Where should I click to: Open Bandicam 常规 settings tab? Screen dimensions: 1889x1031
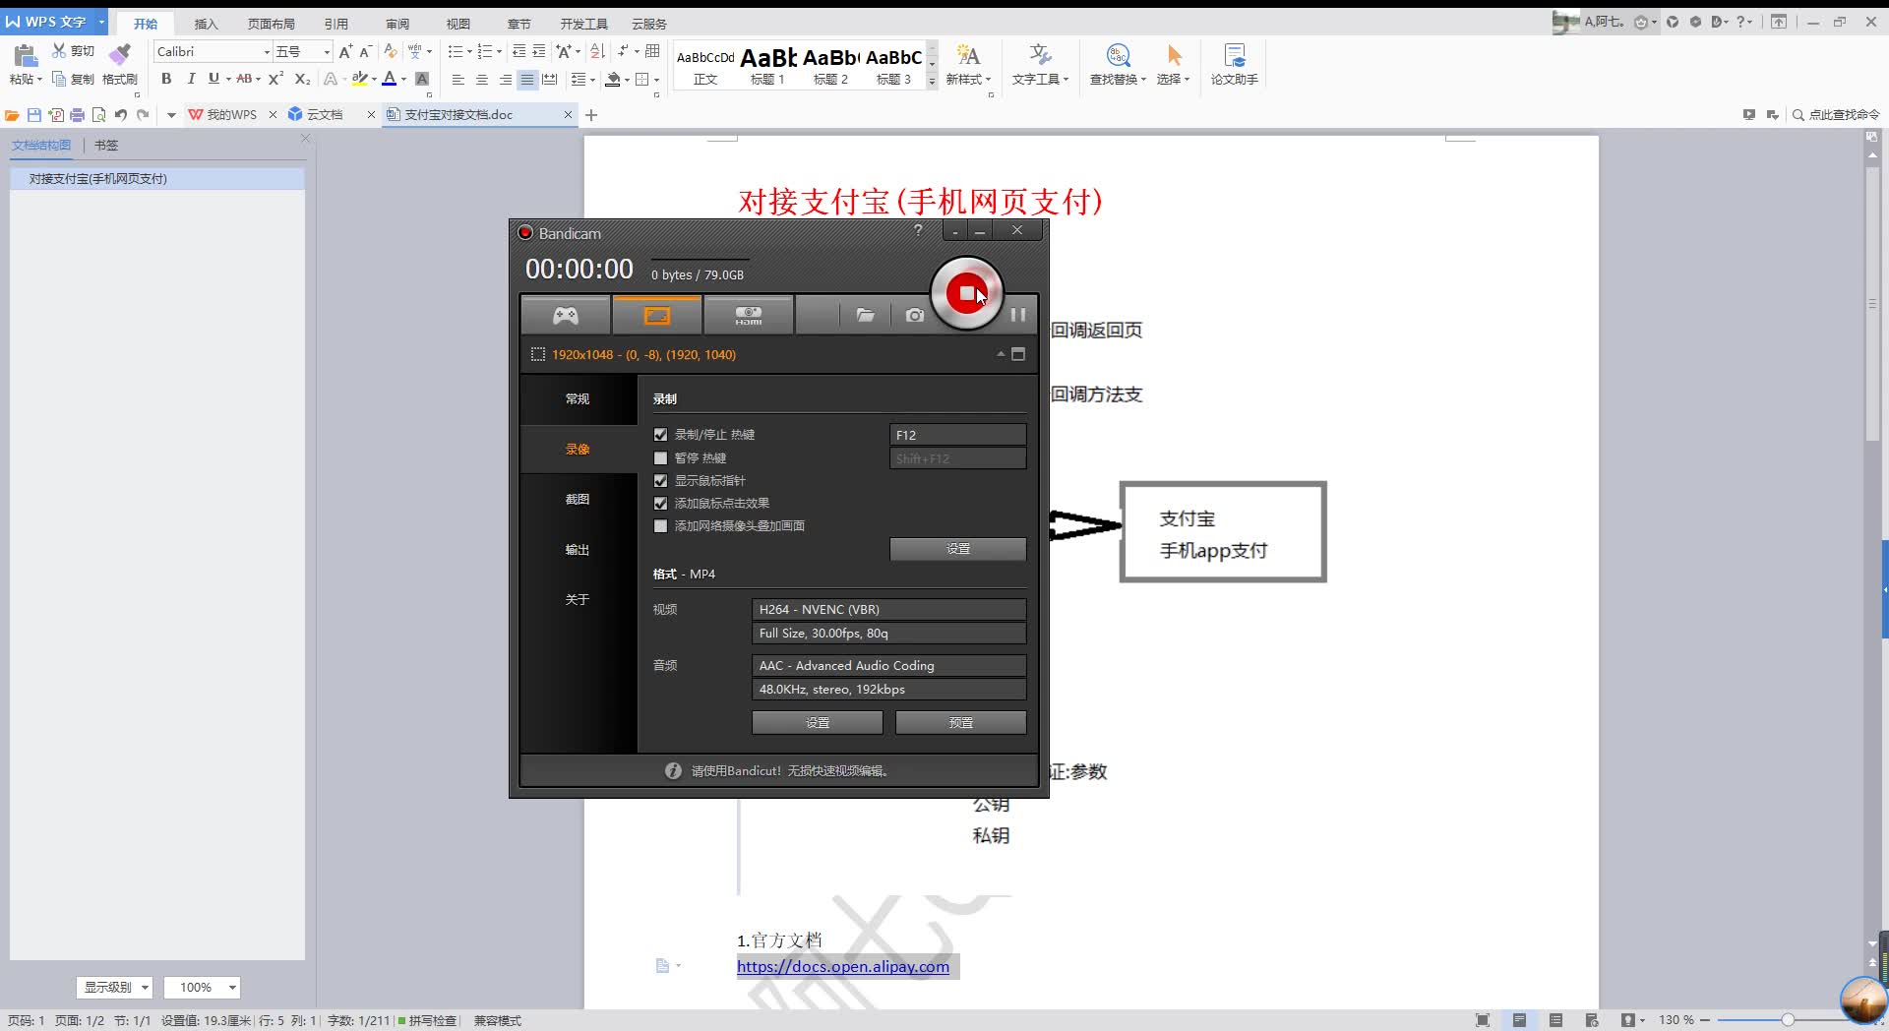point(578,398)
